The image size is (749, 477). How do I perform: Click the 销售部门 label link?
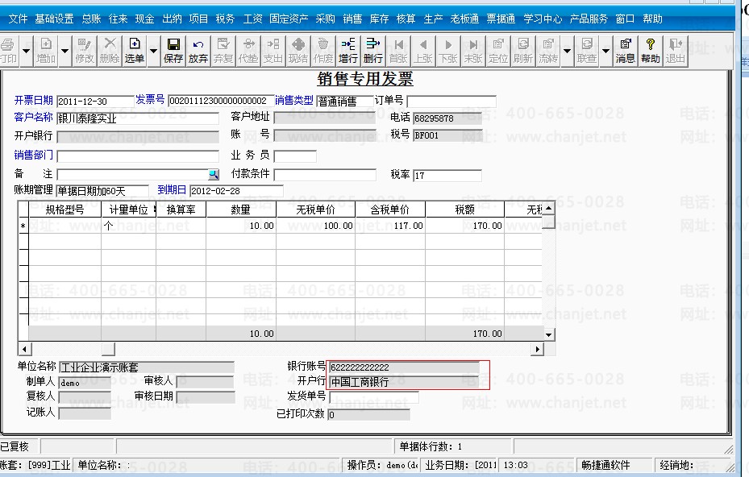coord(33,155)
